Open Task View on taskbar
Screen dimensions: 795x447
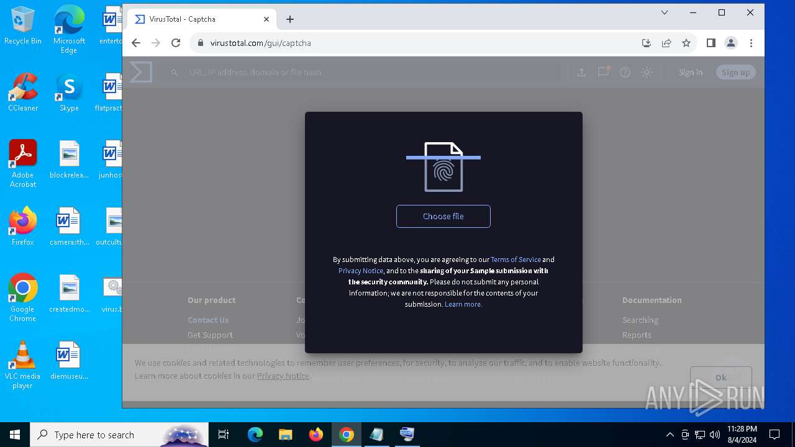click(x=224, y=435)
